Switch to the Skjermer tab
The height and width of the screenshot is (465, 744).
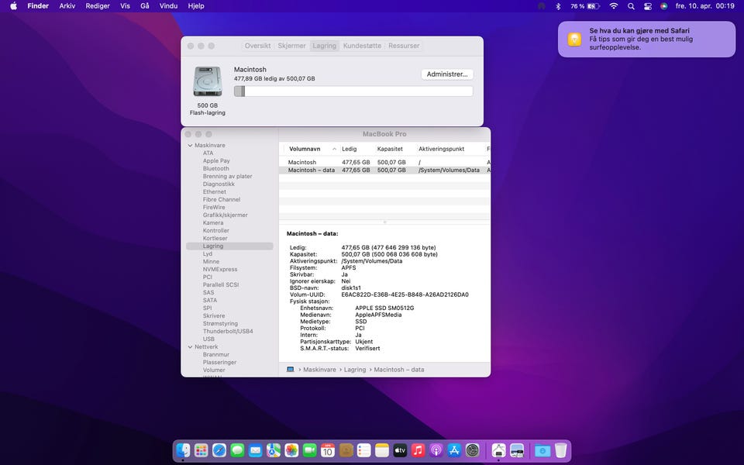point(292,46)
